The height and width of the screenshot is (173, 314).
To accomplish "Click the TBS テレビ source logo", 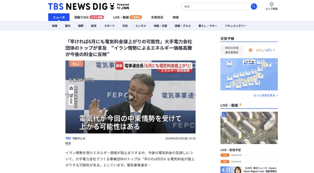I will 75,138.
